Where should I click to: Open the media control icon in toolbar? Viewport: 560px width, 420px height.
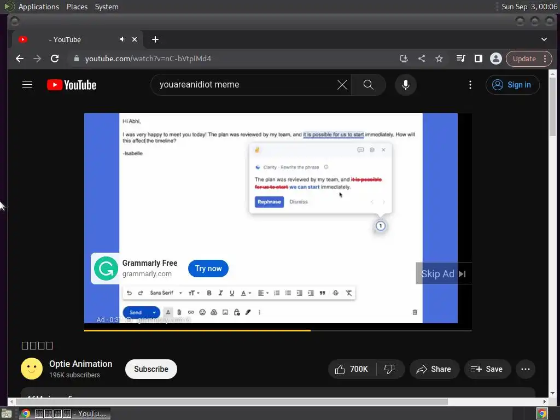tap(460, 59)
